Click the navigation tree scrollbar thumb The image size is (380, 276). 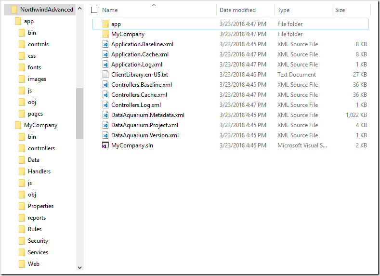tap(80, 113)
